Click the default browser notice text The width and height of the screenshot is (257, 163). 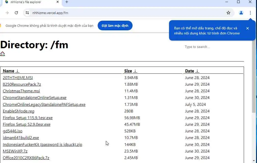pyautogui.click(x=49, y=26)
